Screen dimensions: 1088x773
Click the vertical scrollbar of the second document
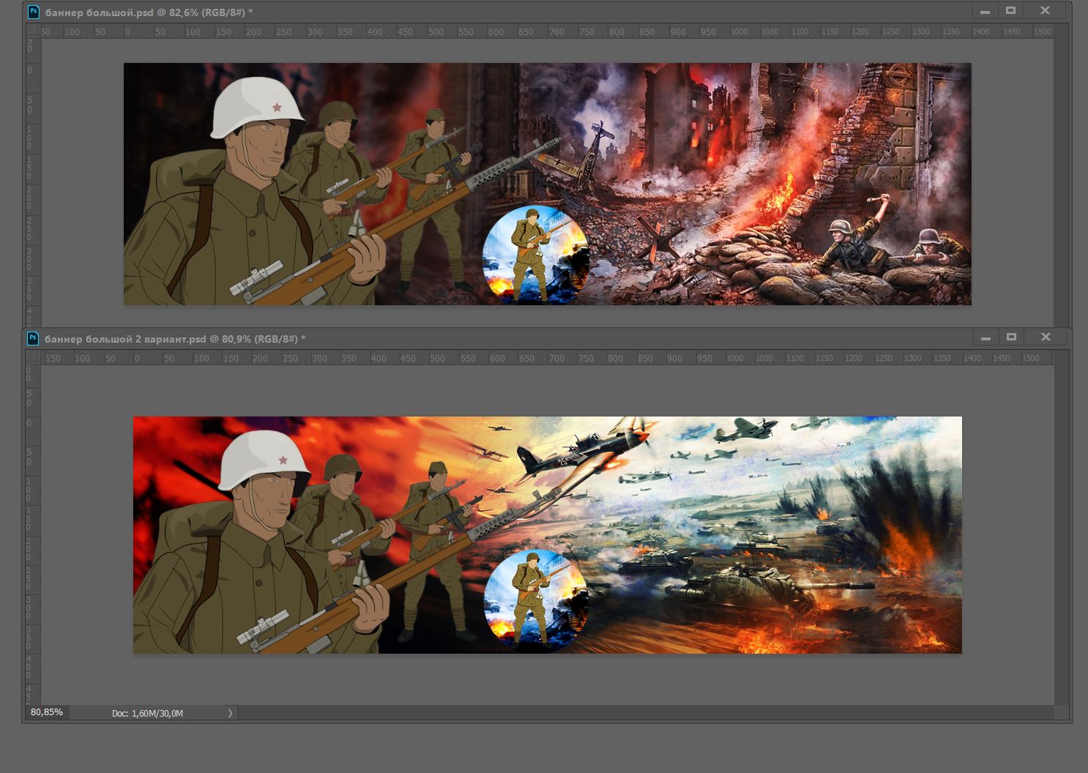(x=1062, y=534)
